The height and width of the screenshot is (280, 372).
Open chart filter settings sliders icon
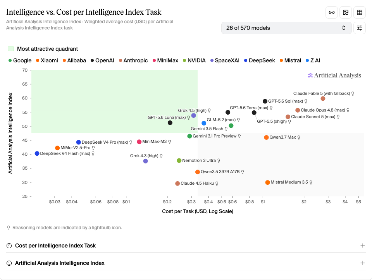360,28
